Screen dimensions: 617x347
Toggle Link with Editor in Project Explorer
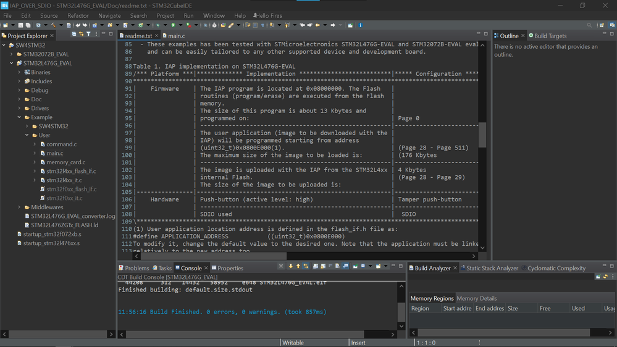pos(81,34)
